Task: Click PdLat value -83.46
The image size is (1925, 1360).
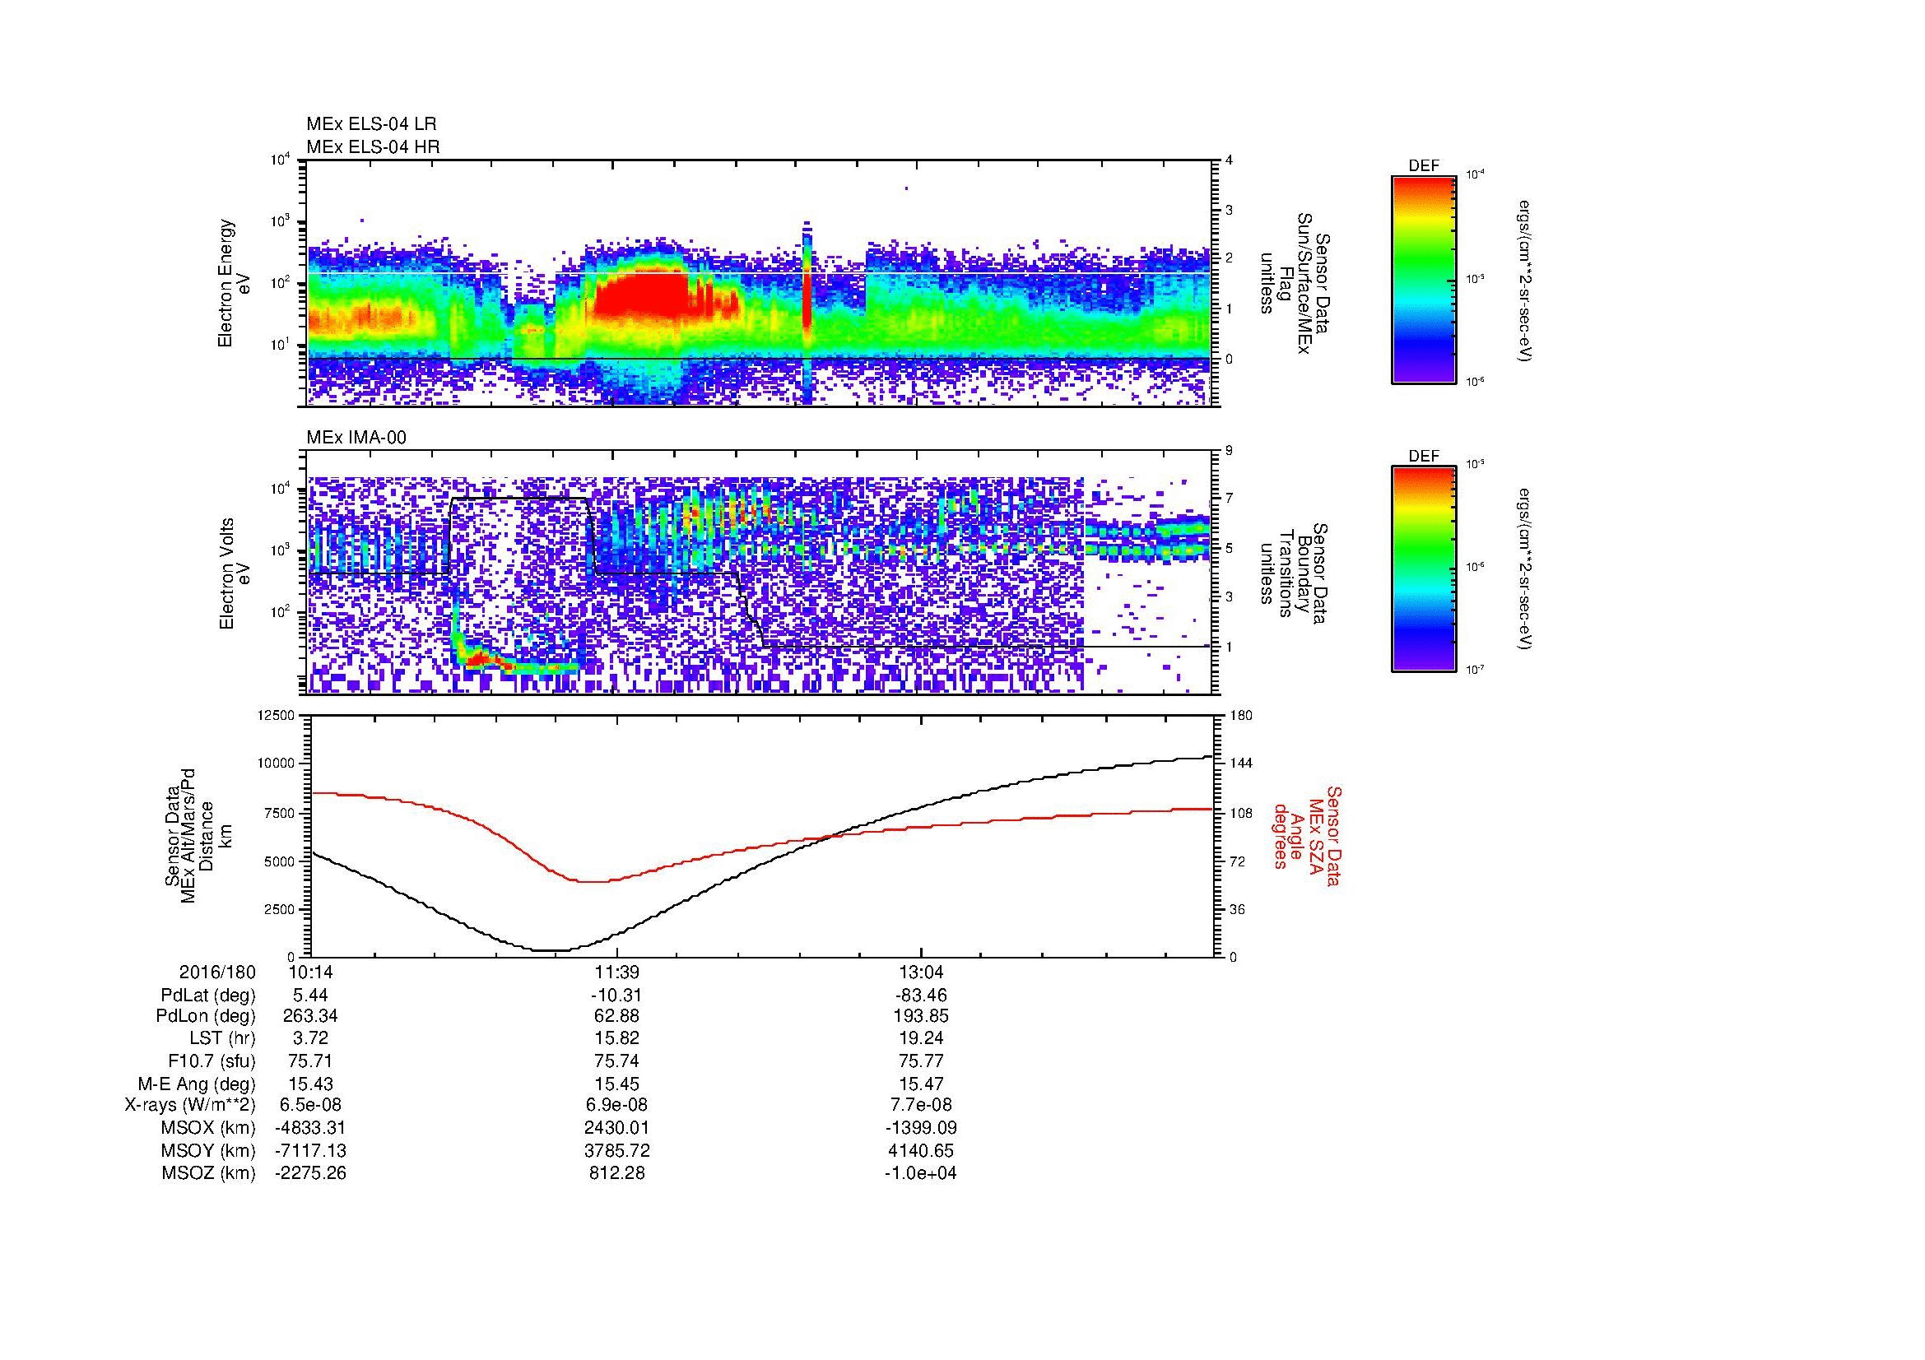Action: [921, 996]
